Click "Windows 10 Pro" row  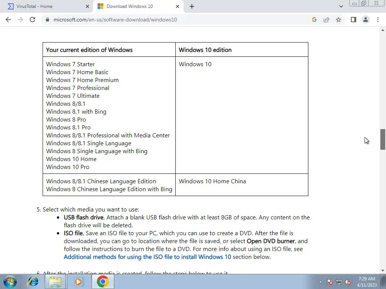pyautogui.click(x=68, y=167)
